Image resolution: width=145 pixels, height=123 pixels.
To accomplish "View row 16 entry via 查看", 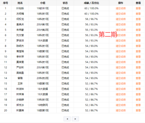I will pos(138,89).
